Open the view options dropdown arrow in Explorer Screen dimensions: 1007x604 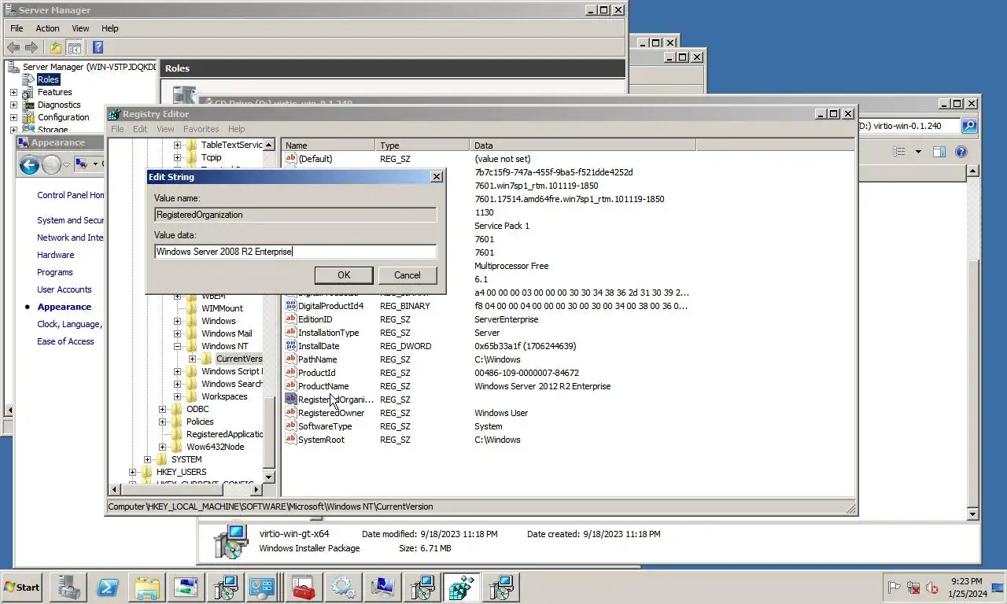[x=917, y=152]
